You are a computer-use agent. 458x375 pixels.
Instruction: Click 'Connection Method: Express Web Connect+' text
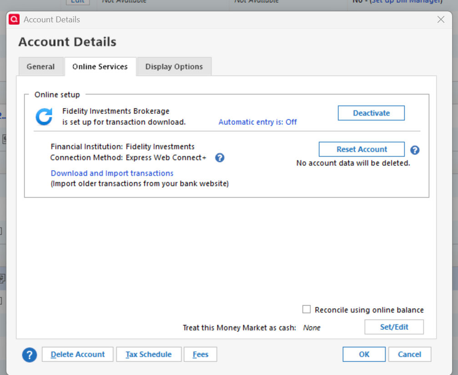[128, 158]
